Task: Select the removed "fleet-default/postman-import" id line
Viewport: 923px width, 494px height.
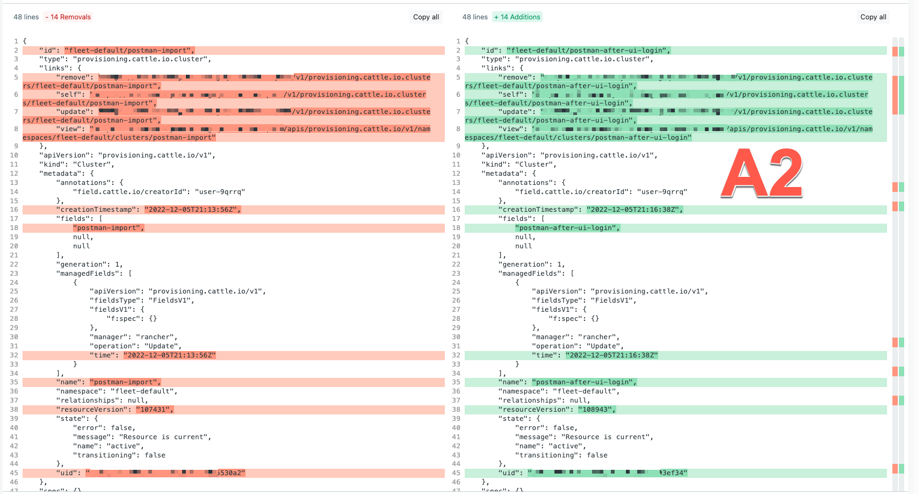Action: tap(129, 50)
